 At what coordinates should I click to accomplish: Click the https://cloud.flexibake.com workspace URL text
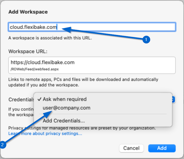(x=42, y=62)
